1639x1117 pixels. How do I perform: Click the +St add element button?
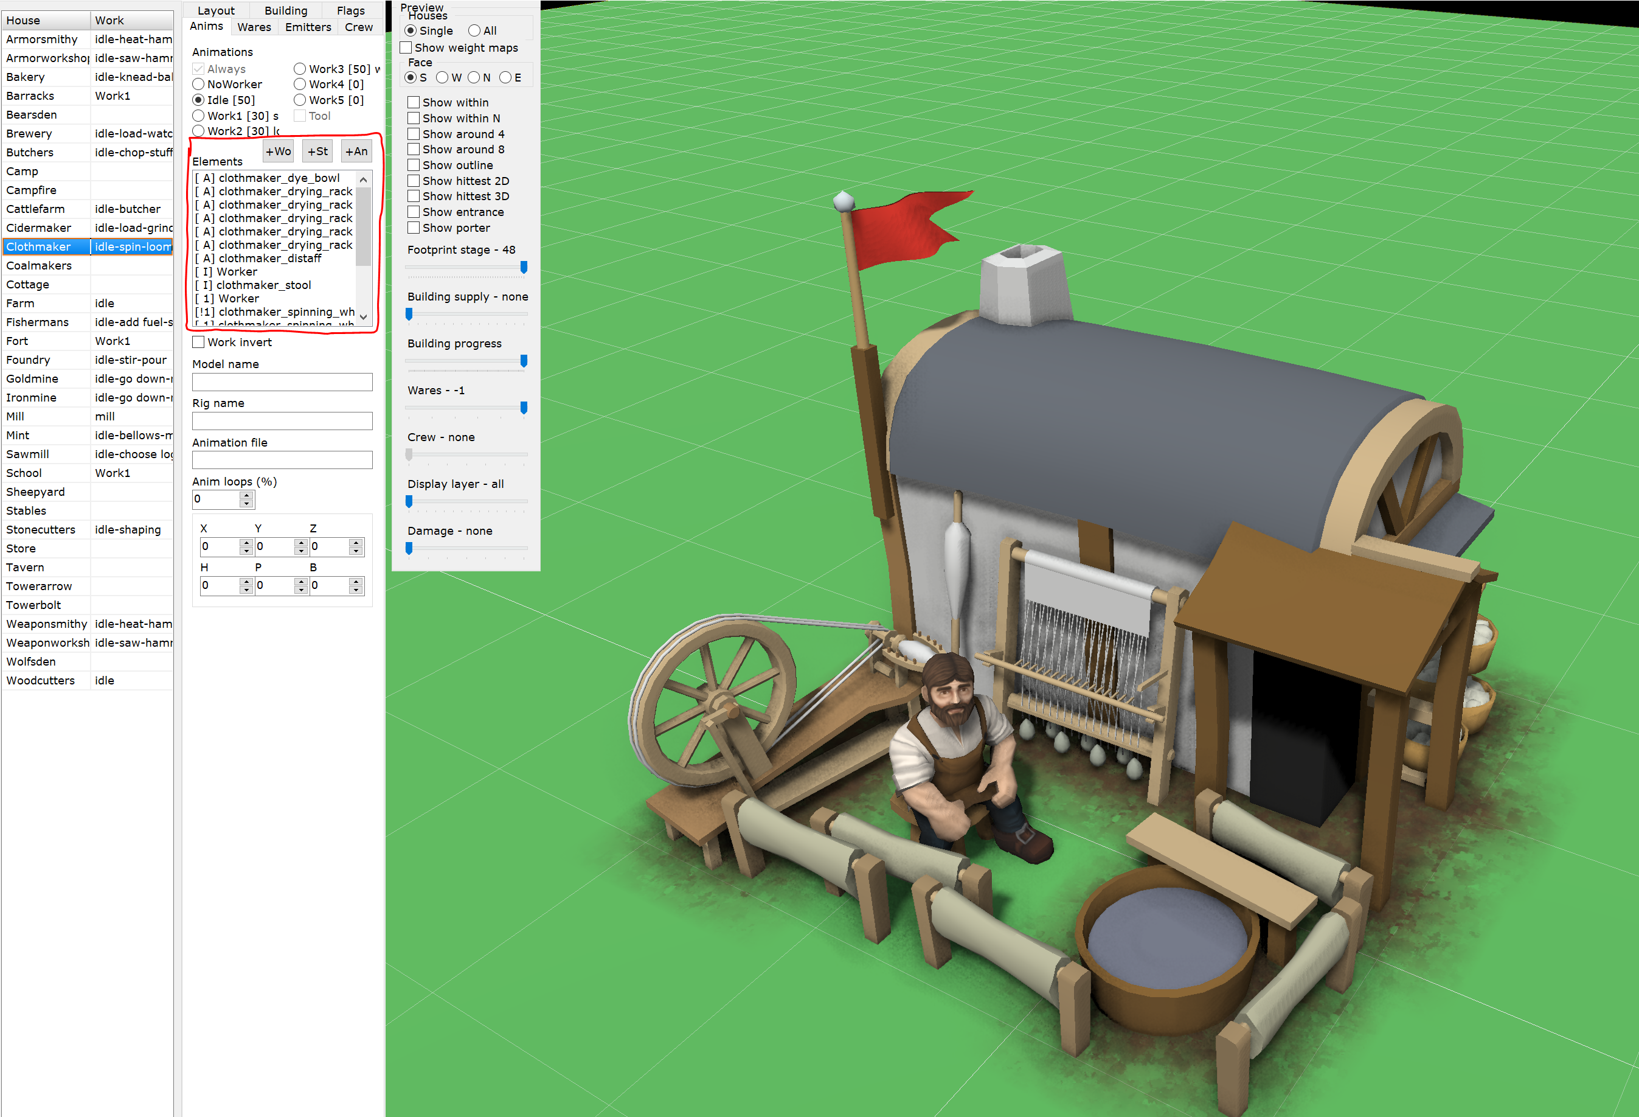[x=317, y=151]
